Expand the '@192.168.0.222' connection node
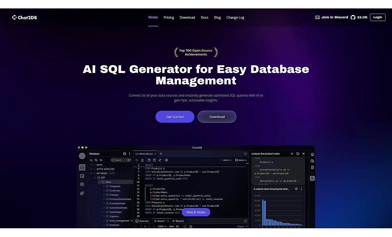392x237 pixels. [x=91, y=169]
